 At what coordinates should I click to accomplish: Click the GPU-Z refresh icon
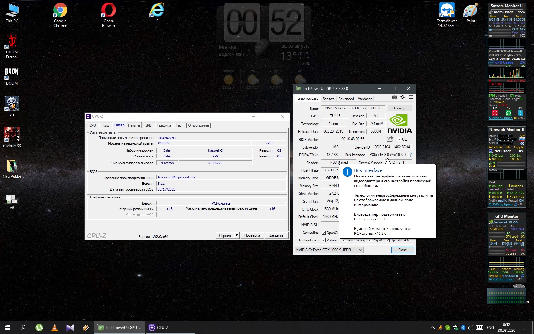[x=402, y=97]
